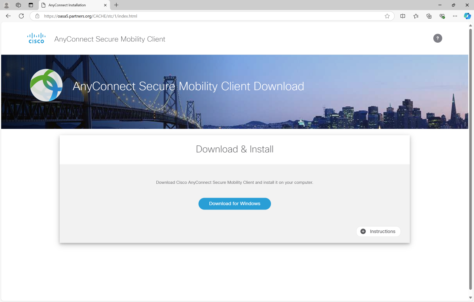Add this page to favorites star

[x=387, y=16]
